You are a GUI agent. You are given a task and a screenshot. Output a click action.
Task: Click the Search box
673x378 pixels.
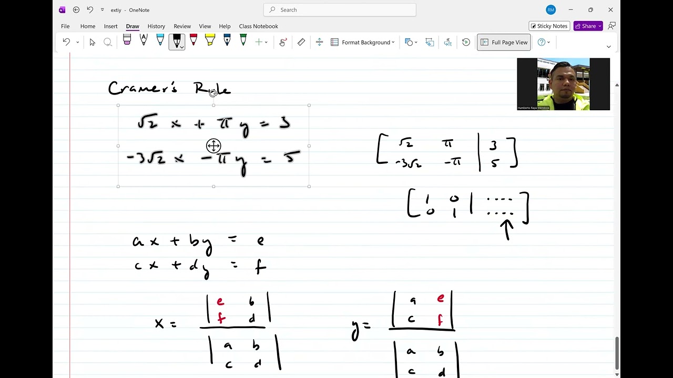tap(340, 10)
